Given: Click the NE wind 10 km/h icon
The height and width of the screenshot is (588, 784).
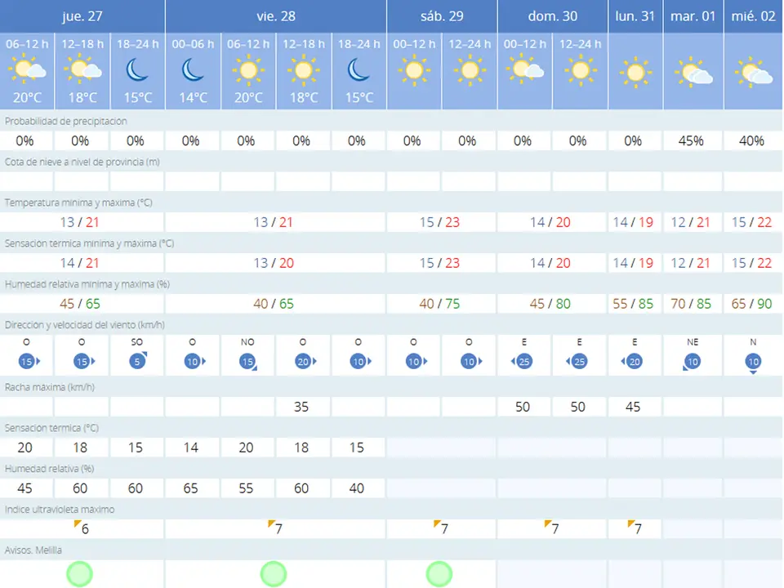Looking at the screenshot, I should coord(692,362).
